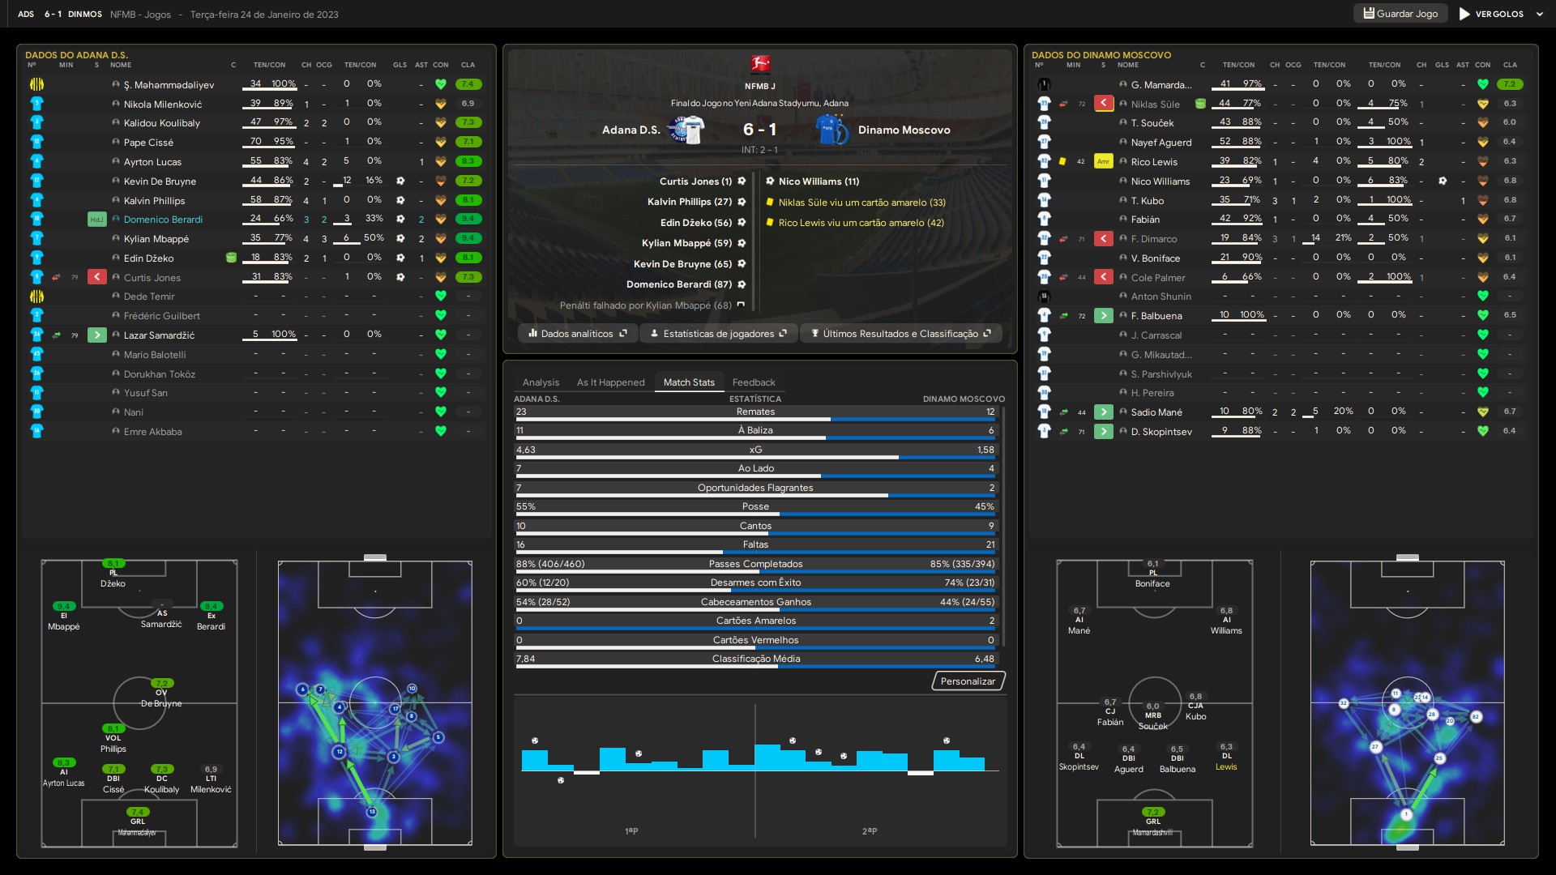Click Mbappé's 9.4 marker on the formation pitch
1556x875 pixels.
(64, 606)
